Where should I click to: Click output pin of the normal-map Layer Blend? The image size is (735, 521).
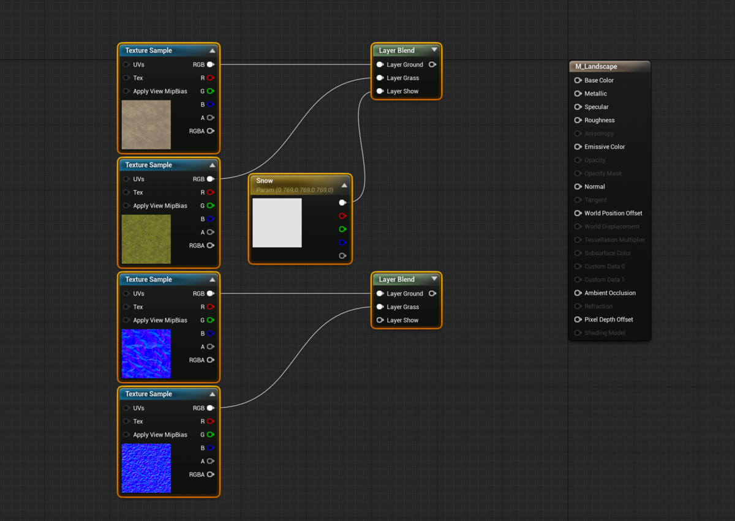[x=432, y=293]
